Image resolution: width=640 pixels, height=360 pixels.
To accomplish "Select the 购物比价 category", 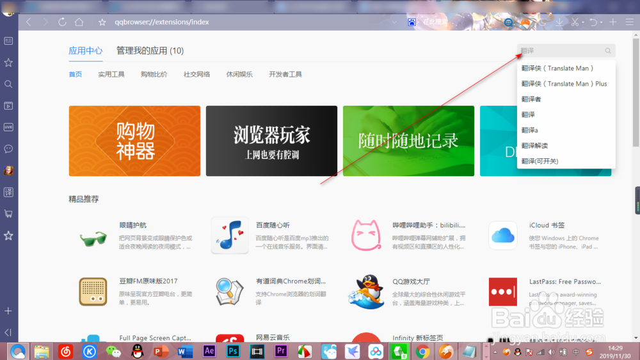I will pyautogui.click(x=154, y=74).
